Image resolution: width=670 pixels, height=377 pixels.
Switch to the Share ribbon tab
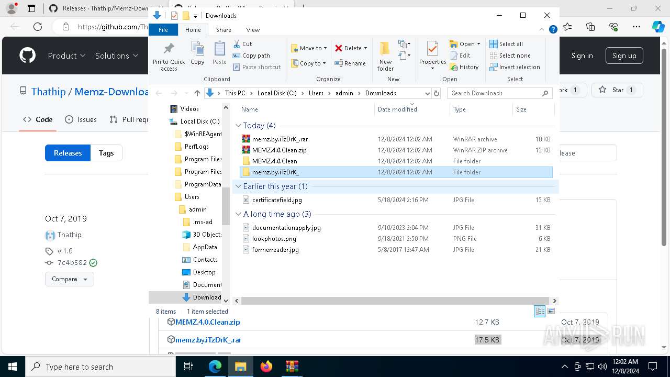click(x=224, y=30)
